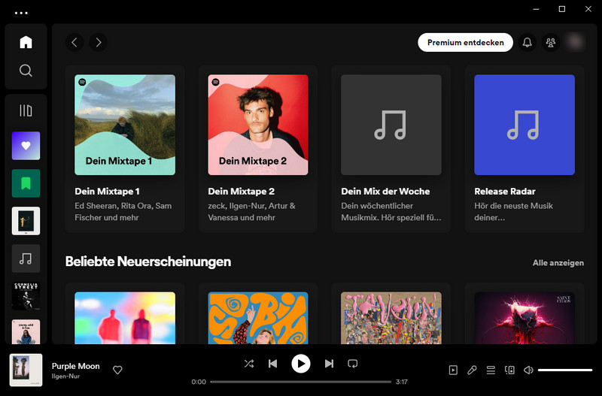602x396 pixels.
Task: Click Premium entdecken button
Action: tap(465, 42)
